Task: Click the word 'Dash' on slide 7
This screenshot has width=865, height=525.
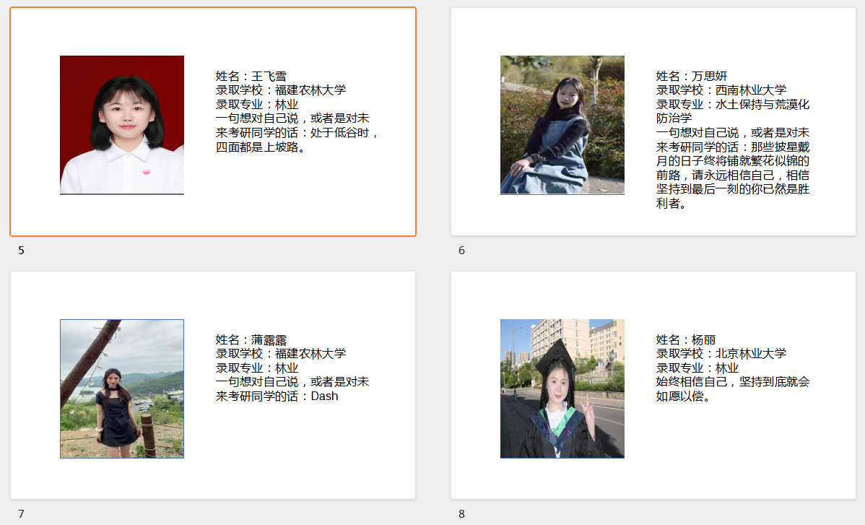Action: click(x=324, y=396)
